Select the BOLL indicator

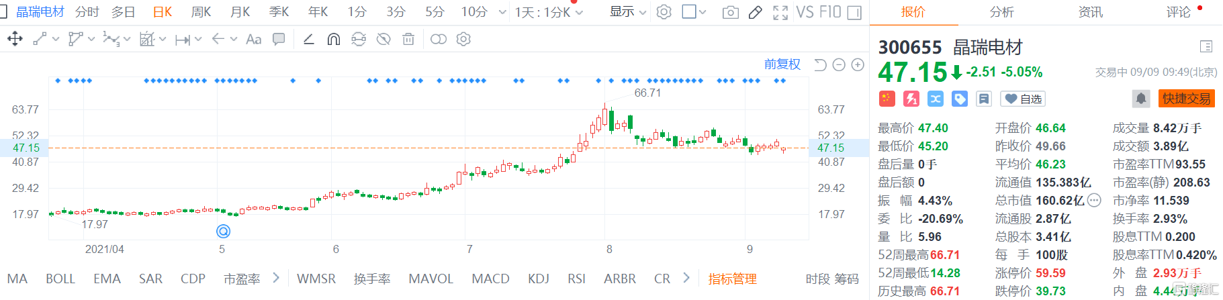[x=60, y=279]
